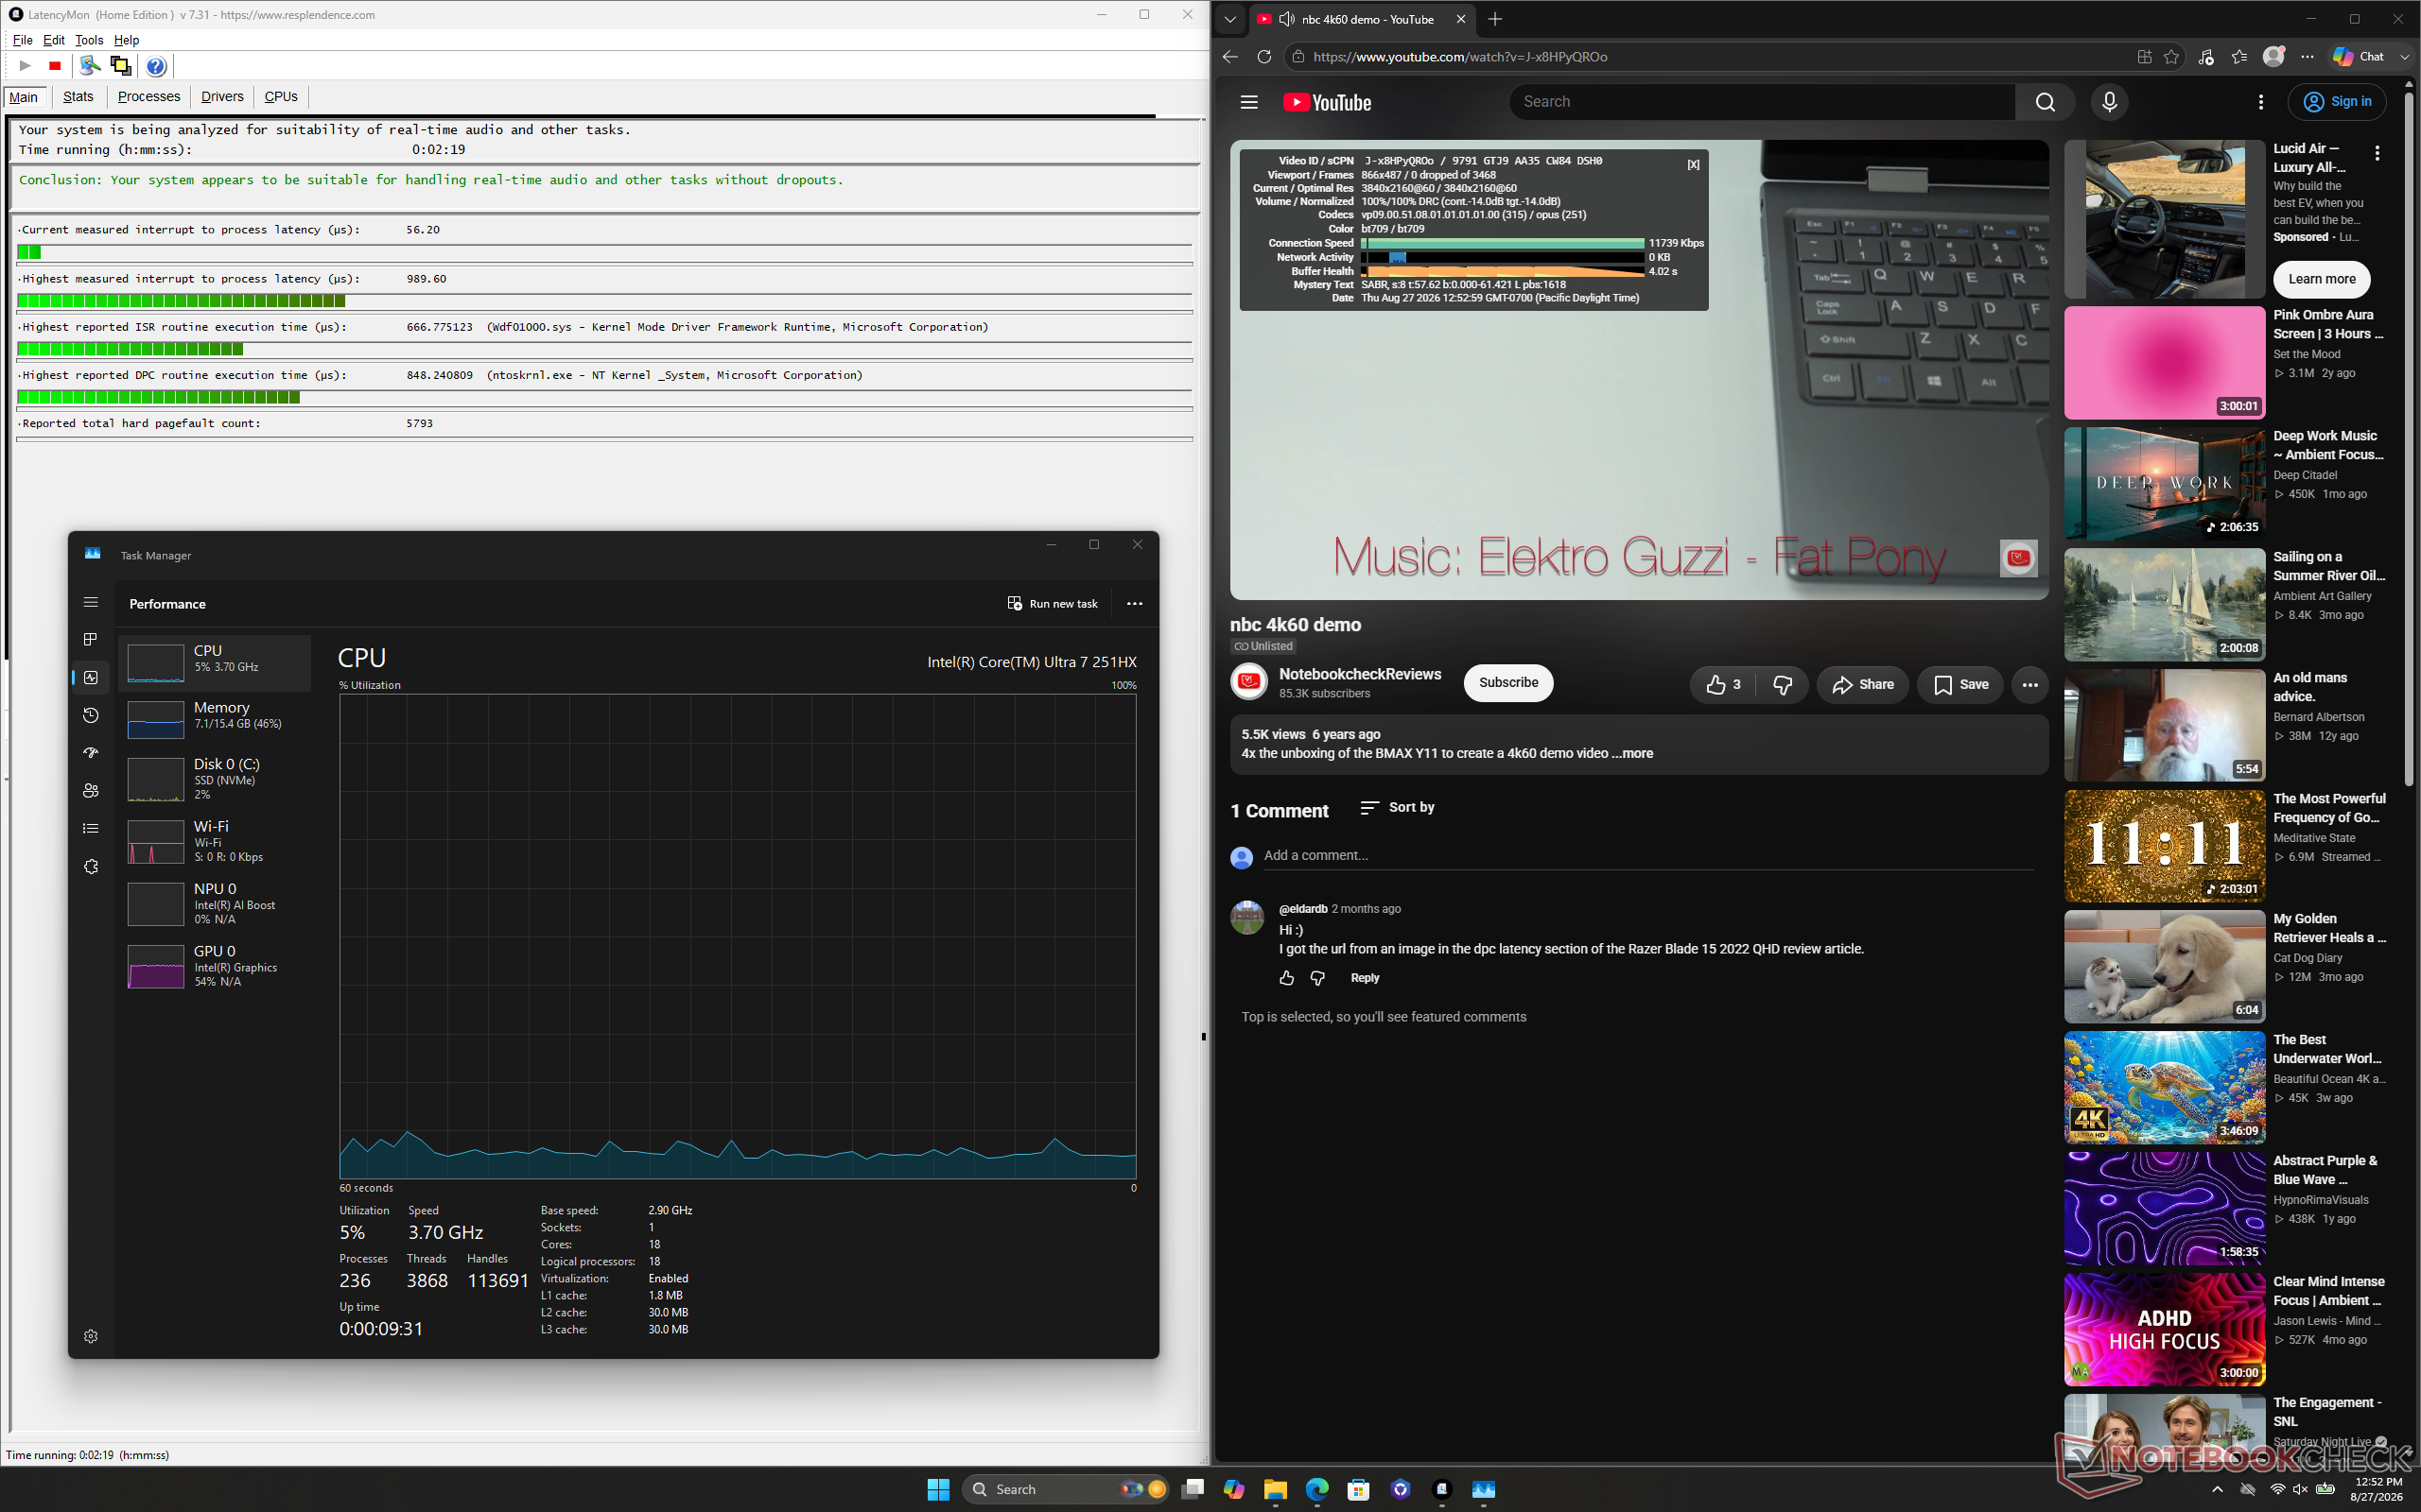Screen dimensions: 2421x1512
Task: Refresh the YouTube page in Edge
Action: 1264,57
